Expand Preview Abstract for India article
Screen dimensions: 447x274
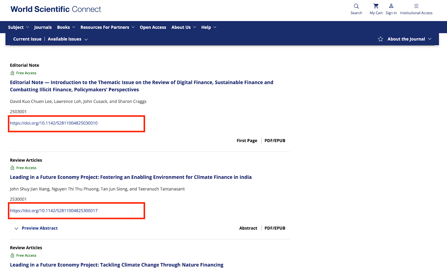40,228
